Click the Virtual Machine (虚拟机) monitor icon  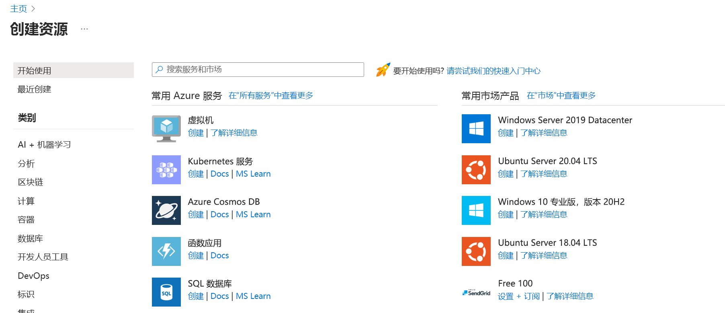[166, 129]
